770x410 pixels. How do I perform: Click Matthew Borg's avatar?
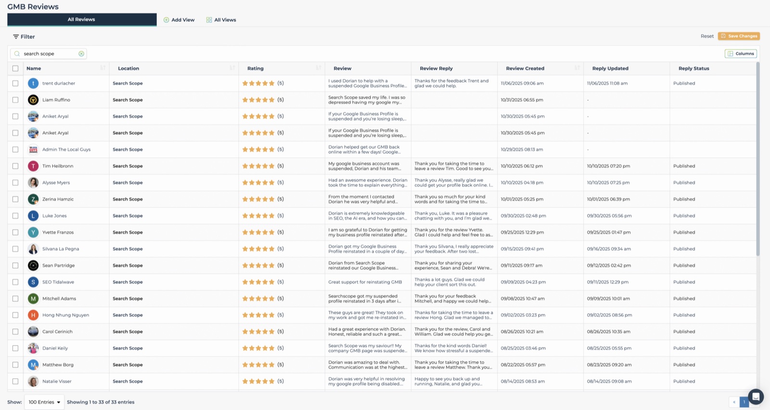33,365
